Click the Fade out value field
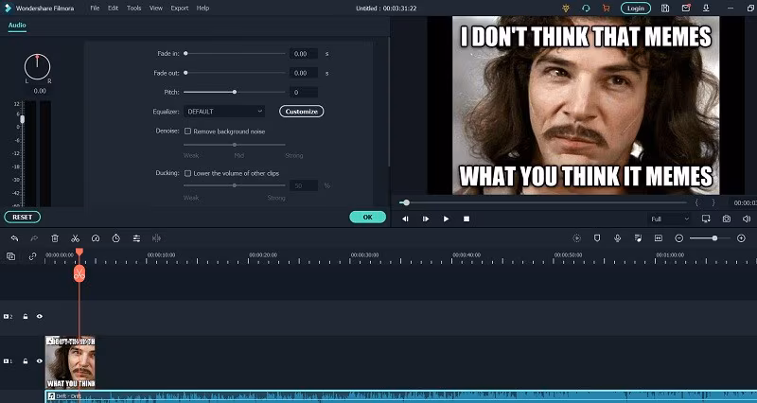 point(303,73)
